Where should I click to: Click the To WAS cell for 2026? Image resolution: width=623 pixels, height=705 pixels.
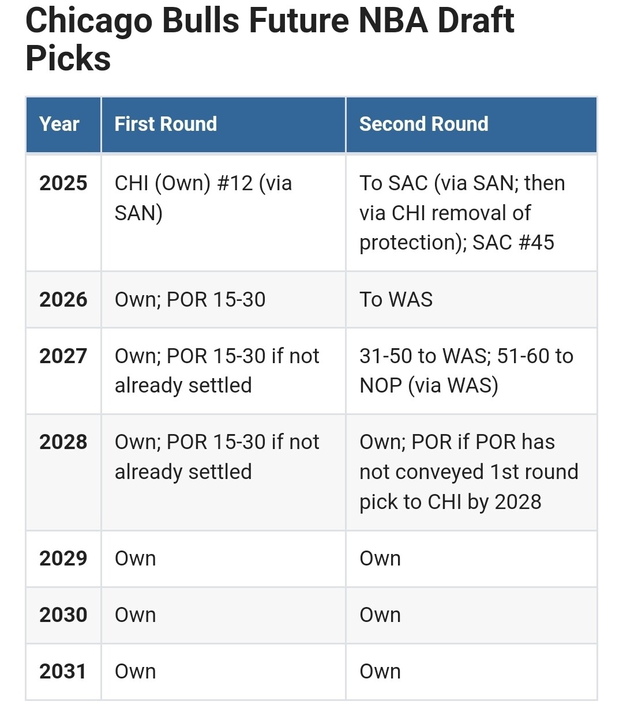(x=396, y=300)
